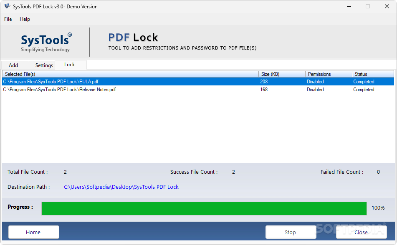397x245 pixels.
Task: Click the 168 size value
Action: (x=264, y=90)
